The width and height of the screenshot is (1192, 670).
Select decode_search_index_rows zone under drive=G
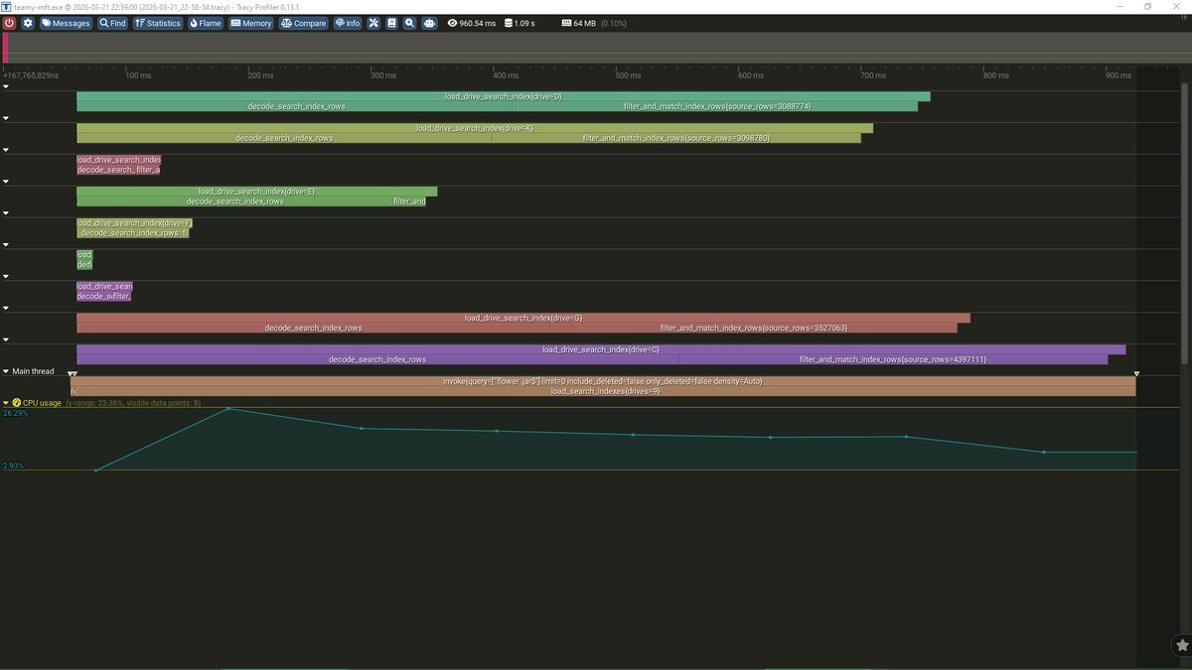click(313, 328)
